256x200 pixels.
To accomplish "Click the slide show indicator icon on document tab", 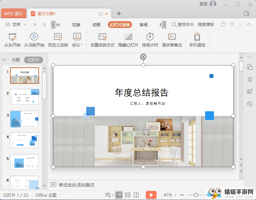I will (100, 14).
